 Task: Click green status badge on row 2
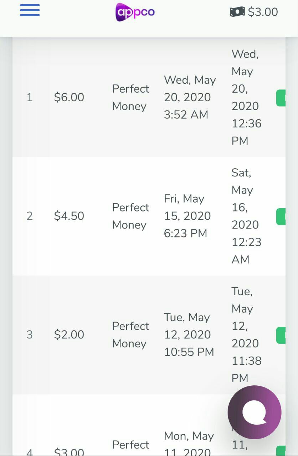(x=281, y=217)
